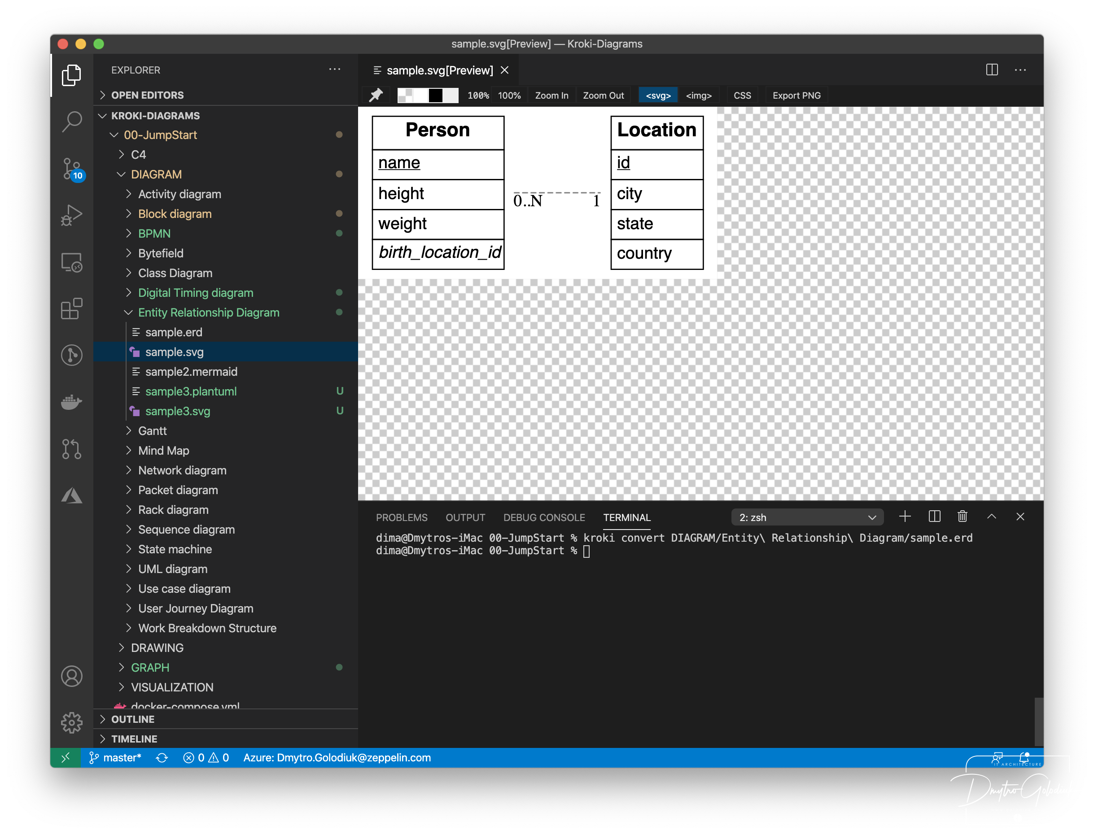Open the Explorer view in activity bar
Viewport: 1094px width, 834px height.
click(71, 74)
